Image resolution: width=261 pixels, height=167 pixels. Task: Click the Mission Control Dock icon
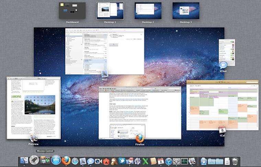point(45,160)
